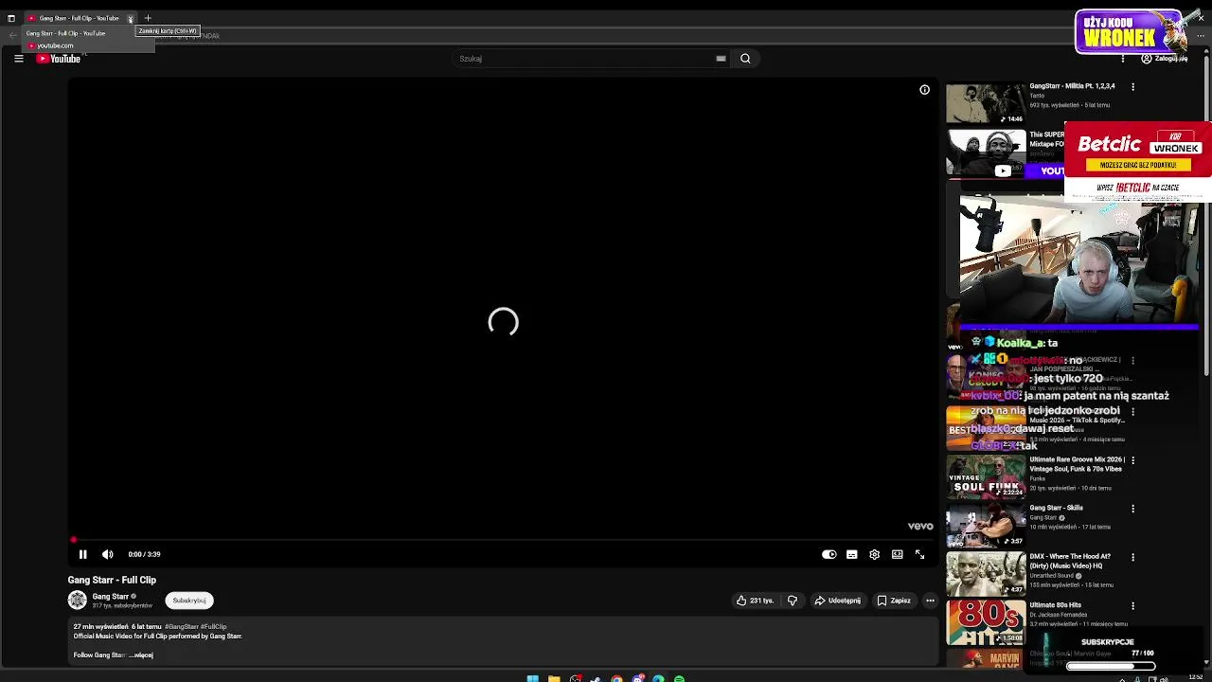The width and height of the screenshot is (1212, 682).
Task: Click the Subskrybuj subscribe button
Action: tap(189, 600)
